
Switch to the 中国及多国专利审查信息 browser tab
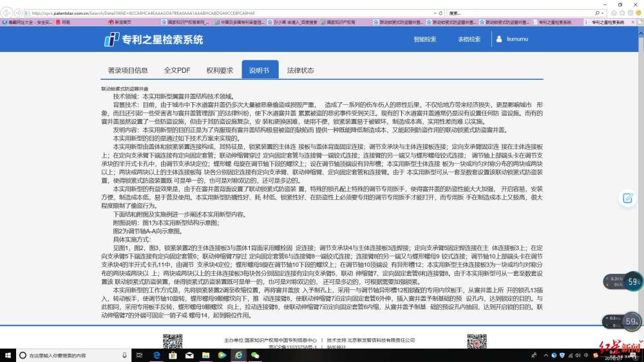tap(240, 22)
